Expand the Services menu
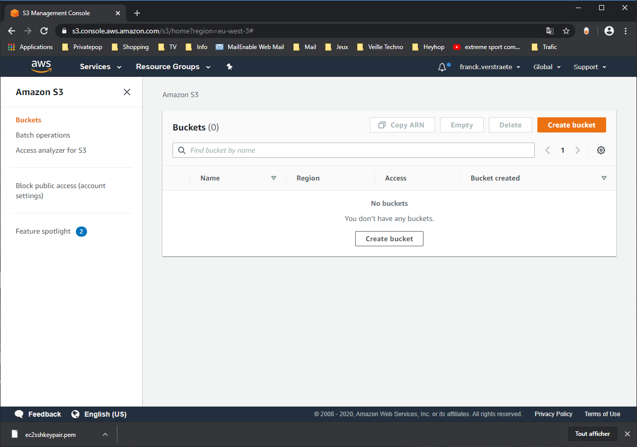637x447 pixels. click(x=101, y=67)
